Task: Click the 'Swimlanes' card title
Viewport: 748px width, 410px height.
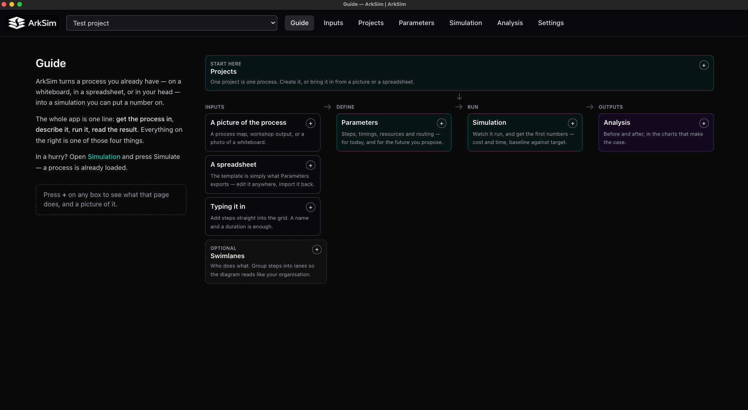Action: coord(227,256)
